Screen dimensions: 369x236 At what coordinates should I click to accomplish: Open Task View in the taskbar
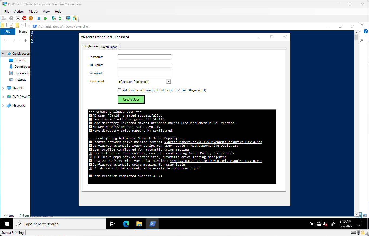click(x=112, y=224)
